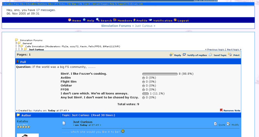Open Members via its people icon
This screenshot has width=259, height=137.
click(x=115, y=20)
